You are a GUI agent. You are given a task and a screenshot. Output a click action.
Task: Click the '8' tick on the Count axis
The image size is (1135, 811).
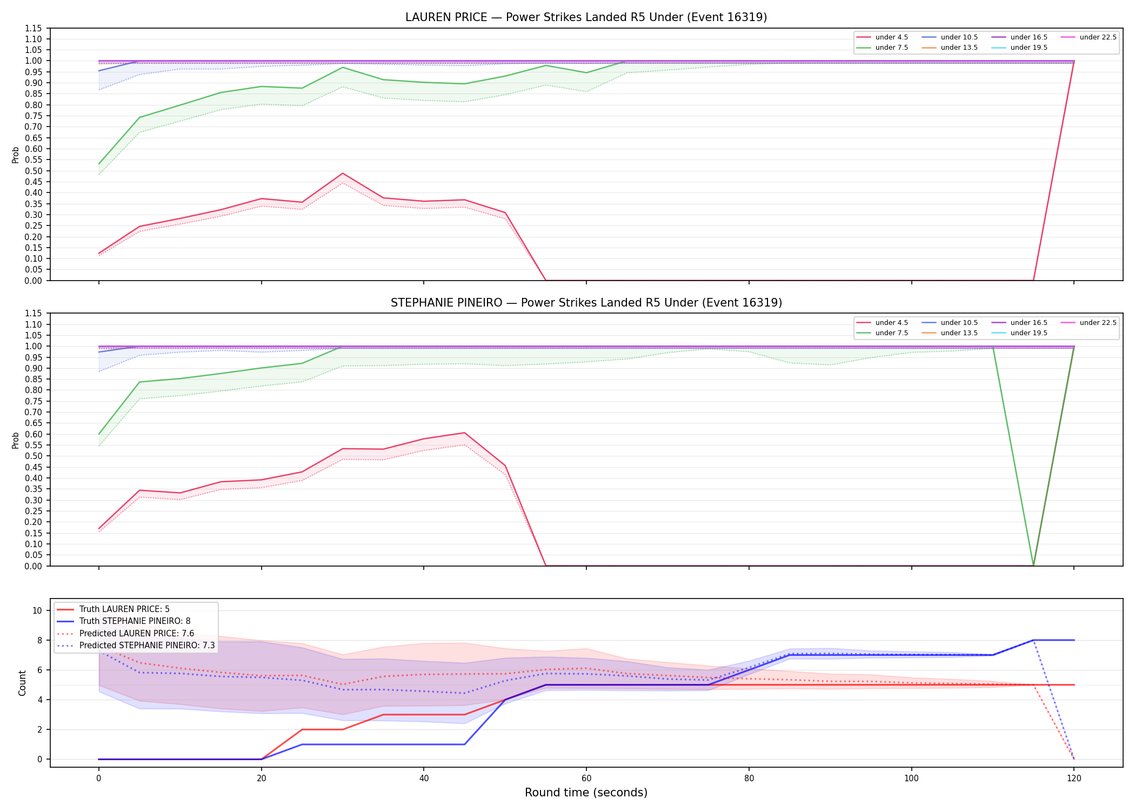click(39, 641)
